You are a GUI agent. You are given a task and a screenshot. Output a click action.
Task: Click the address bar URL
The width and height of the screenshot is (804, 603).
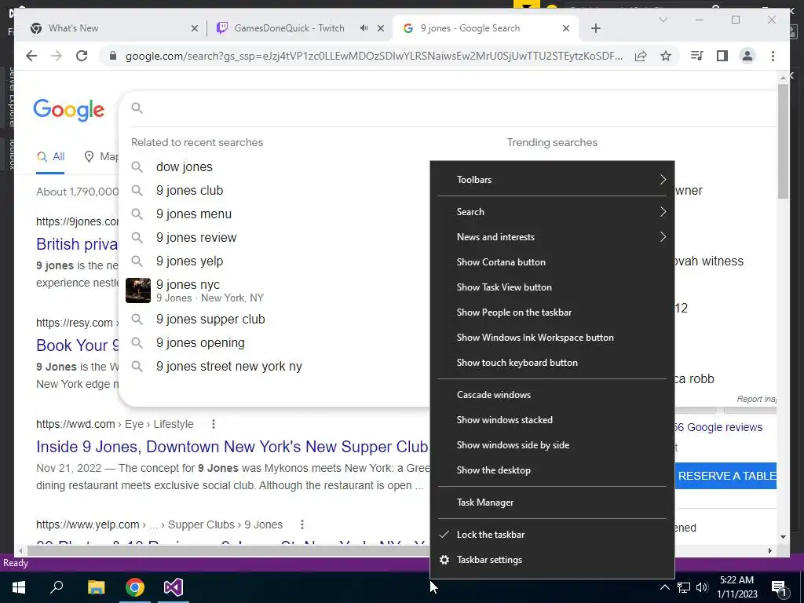374,56
